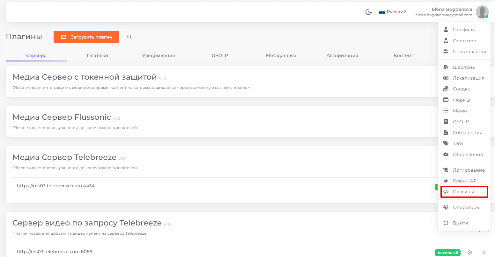The image size is (495, 257).
Task: Switch to the Сервера tab
Action: click(36, 55)
